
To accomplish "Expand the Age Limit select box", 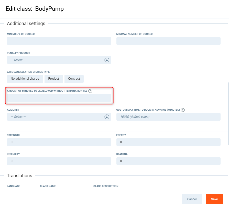I will point(56,117).
